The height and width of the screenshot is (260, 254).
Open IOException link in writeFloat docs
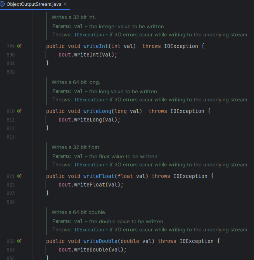[89, 165]
